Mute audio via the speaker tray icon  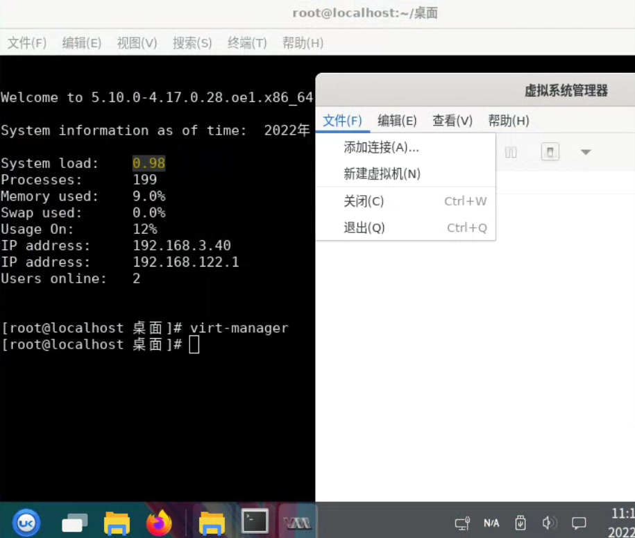tap(550, 523)
